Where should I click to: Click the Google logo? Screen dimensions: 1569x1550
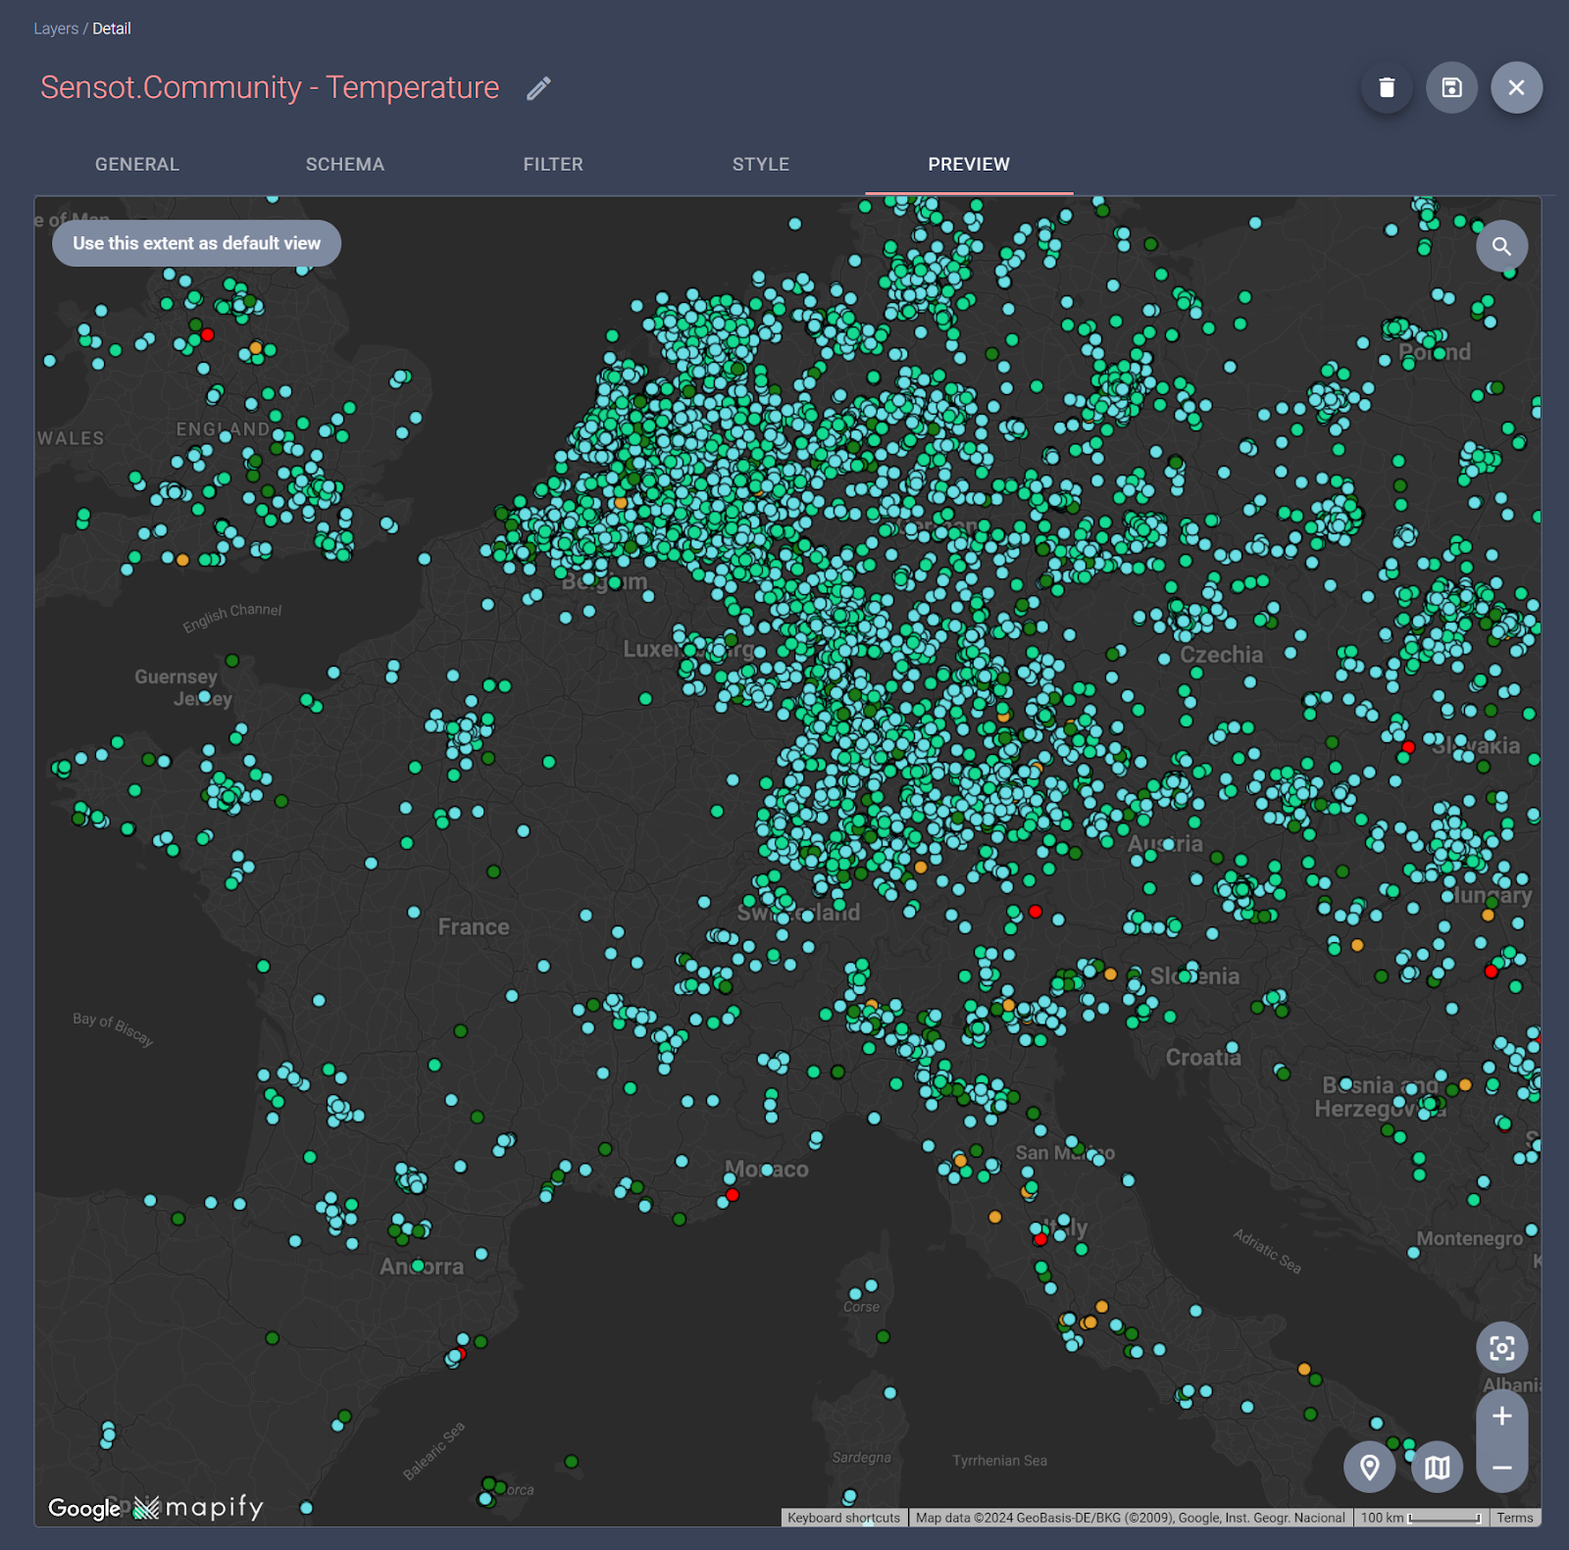(84, 1509)
